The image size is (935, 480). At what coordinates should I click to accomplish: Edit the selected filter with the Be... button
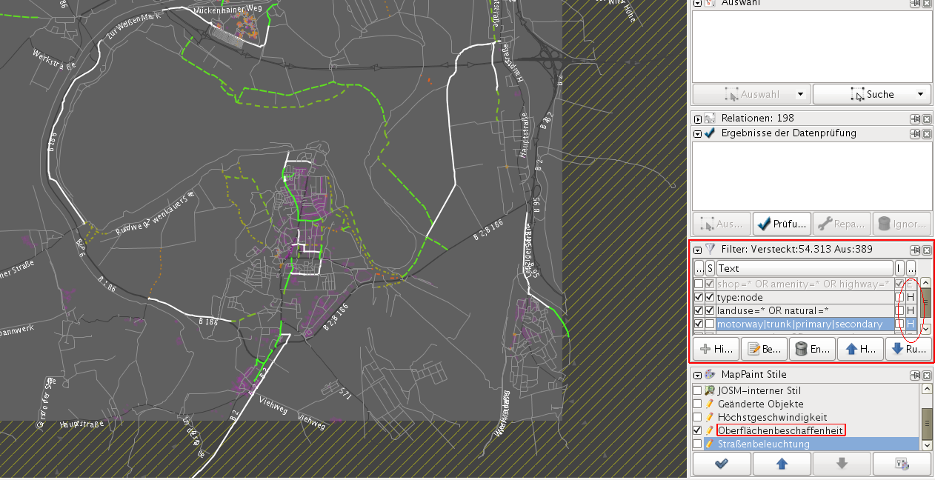(764, 349)
